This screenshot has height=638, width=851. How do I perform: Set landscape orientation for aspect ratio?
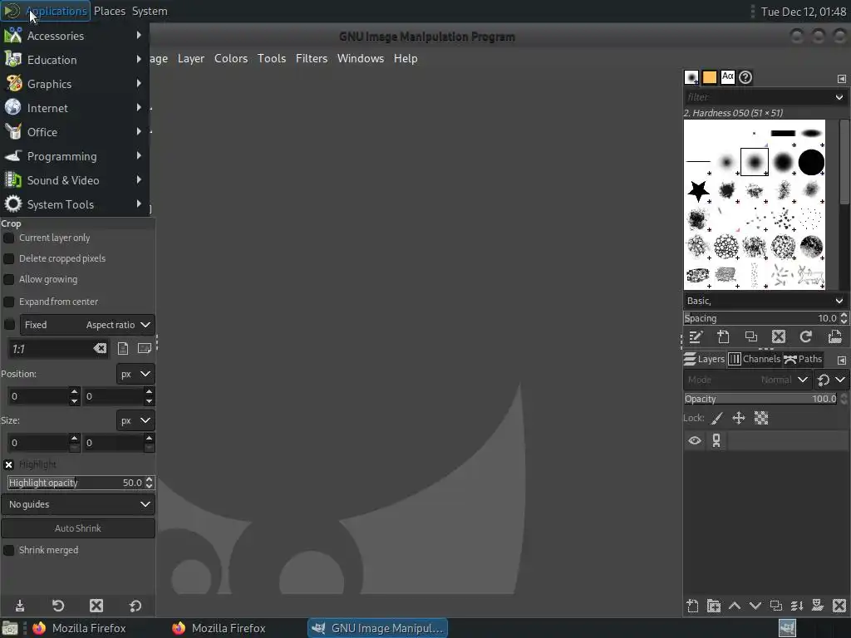[145, 348]
